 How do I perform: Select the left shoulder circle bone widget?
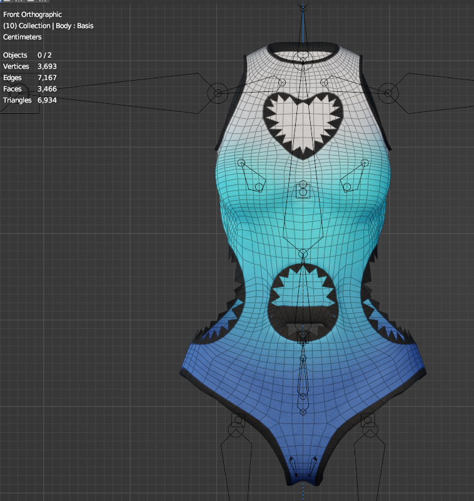pyautogui.click(x=218, y=93)
